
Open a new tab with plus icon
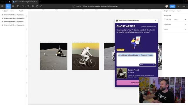40,2
